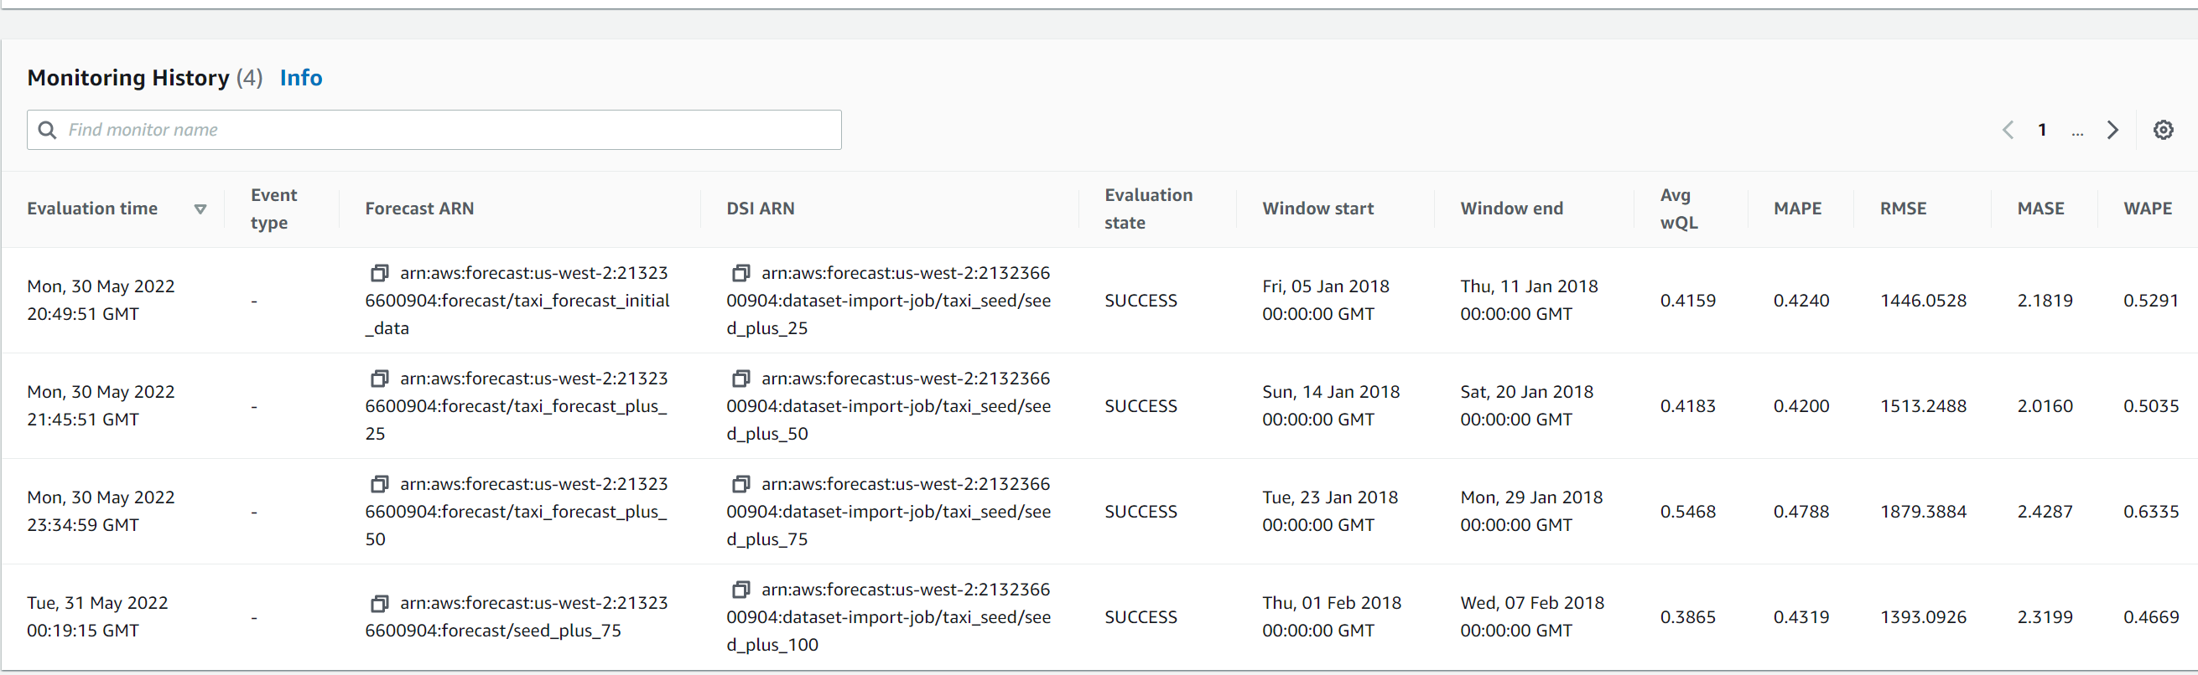Click Event type column header

[274, 209]
